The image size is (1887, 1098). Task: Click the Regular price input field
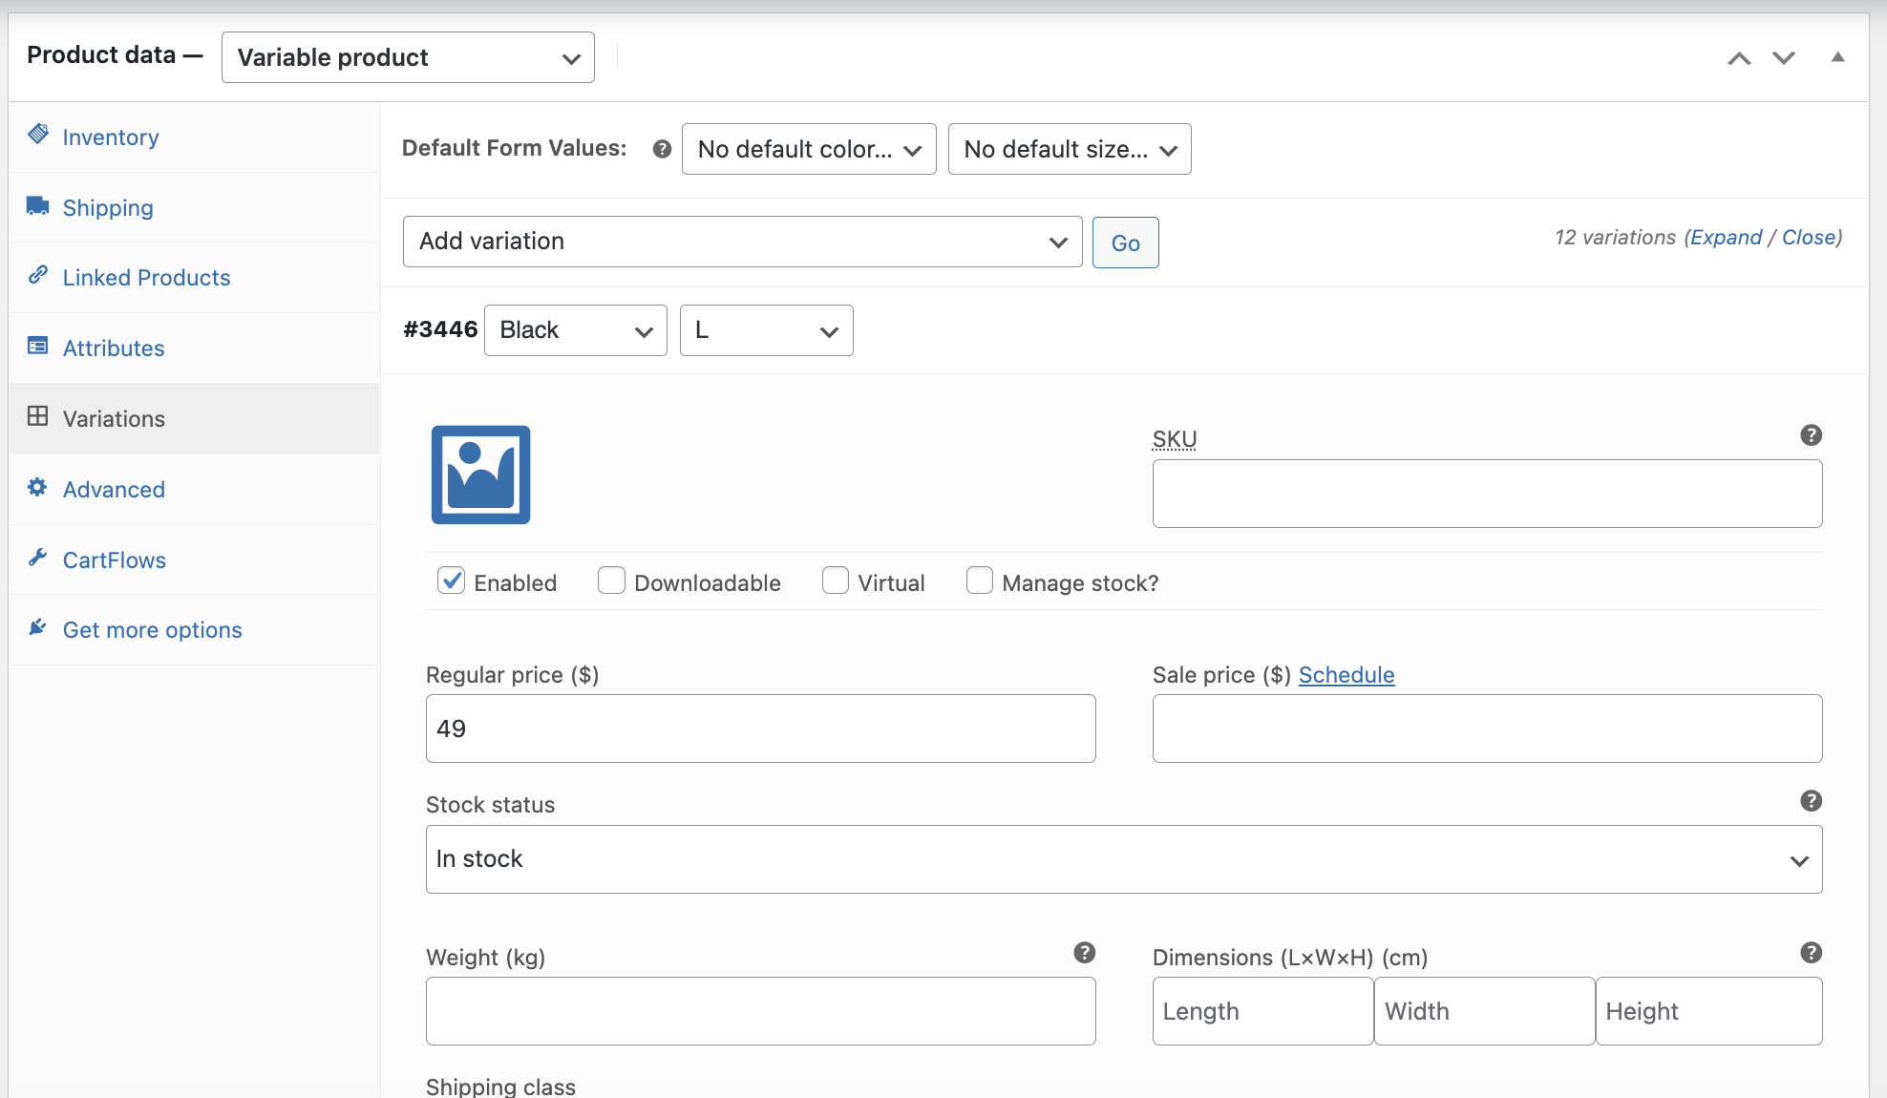coord(760,728)
